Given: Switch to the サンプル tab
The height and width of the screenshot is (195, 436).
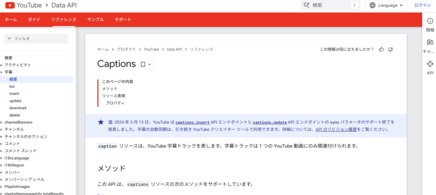Looking at the screenshot, I should click(95, 19).
